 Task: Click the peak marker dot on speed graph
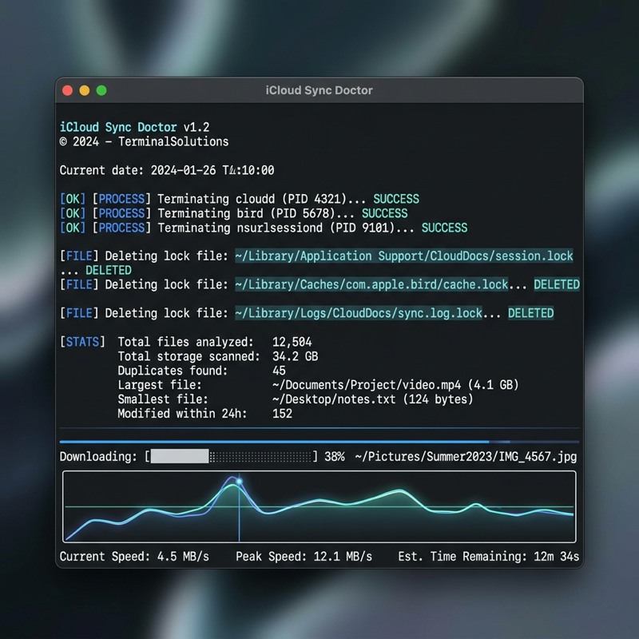[x=239, y=482]
